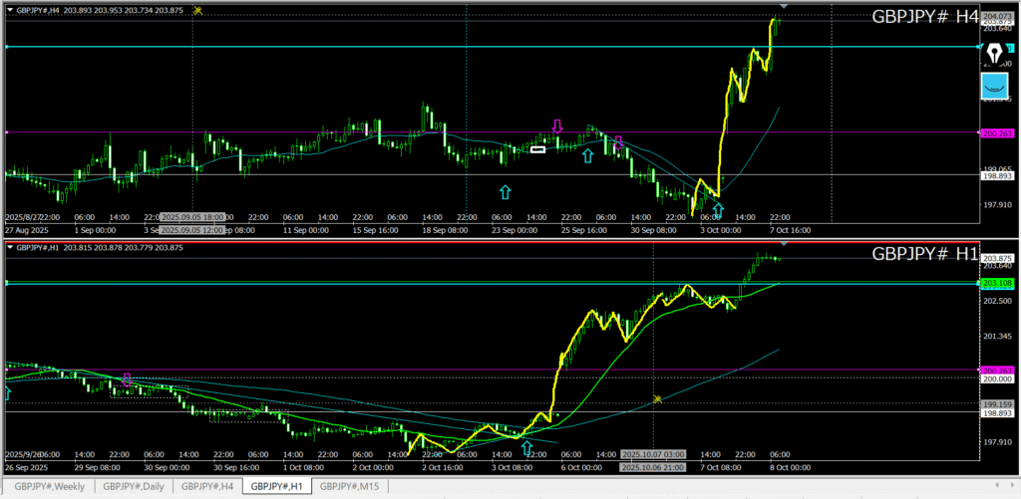
Task: Click the H4 chart shift triangle marker
Action: 783,7
